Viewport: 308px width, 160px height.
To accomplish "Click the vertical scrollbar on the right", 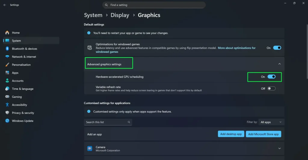I will tap(307, 52).
